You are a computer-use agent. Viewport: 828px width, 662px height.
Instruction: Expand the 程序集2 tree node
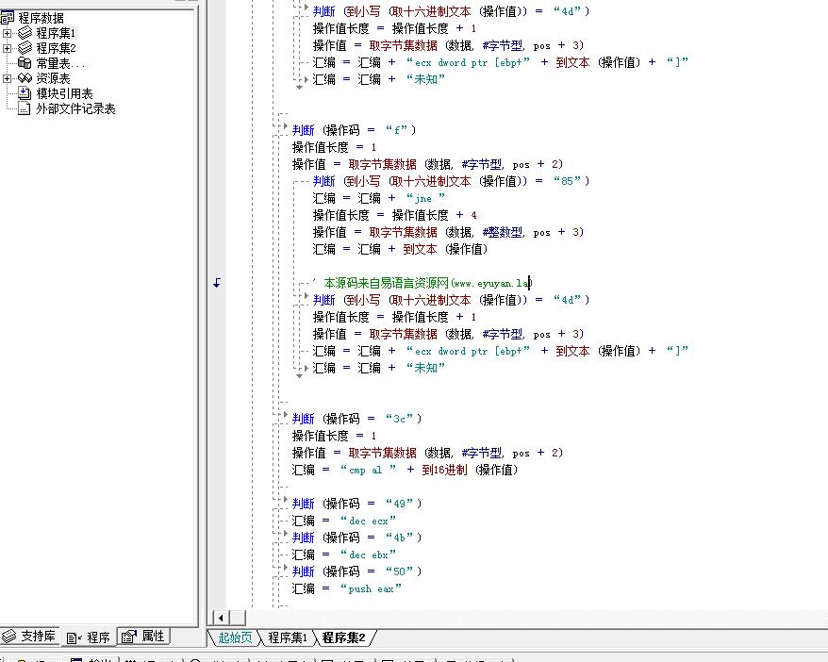pos(8,48)
